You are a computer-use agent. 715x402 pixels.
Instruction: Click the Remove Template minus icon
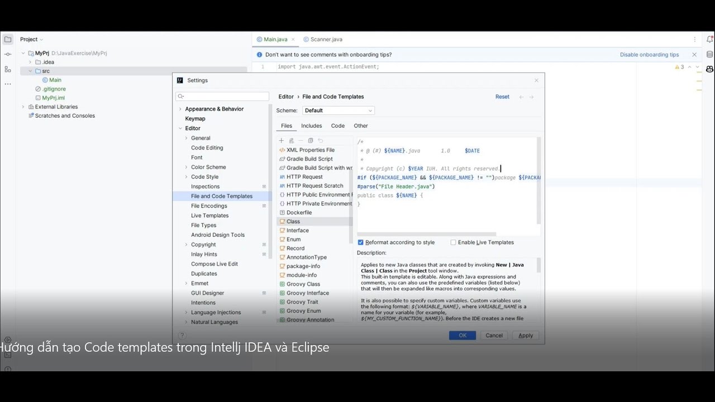click(x=301, y=141)
